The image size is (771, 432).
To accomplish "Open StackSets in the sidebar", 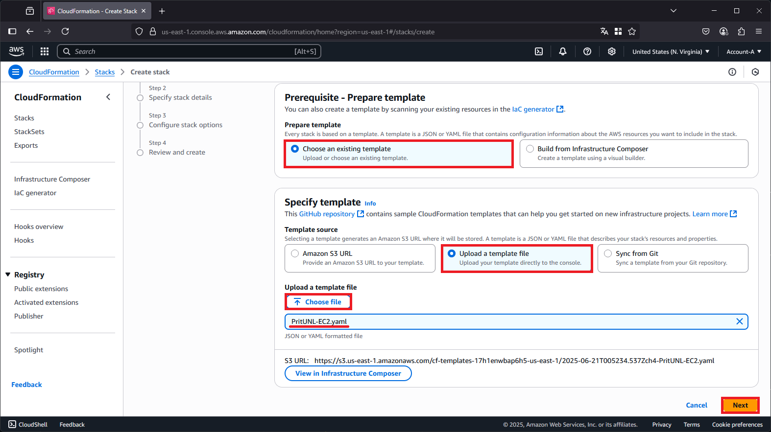I will 29,132.
